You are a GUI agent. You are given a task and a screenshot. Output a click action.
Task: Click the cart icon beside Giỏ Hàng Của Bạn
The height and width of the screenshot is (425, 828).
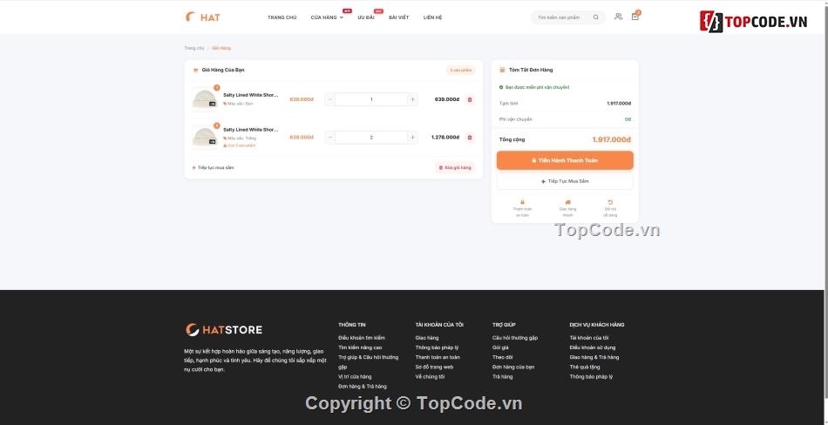click(x=195, y=70)
